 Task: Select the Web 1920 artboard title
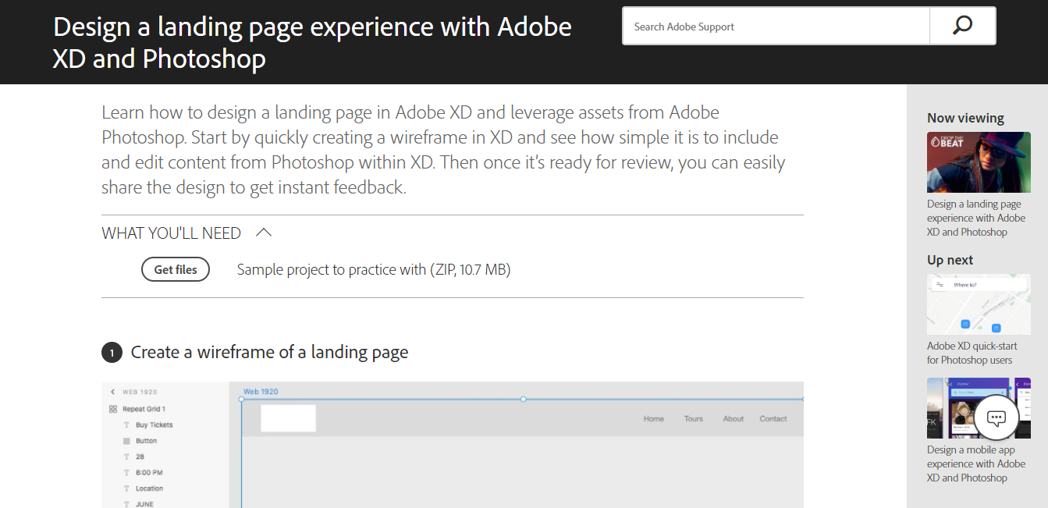coord(261,391)
